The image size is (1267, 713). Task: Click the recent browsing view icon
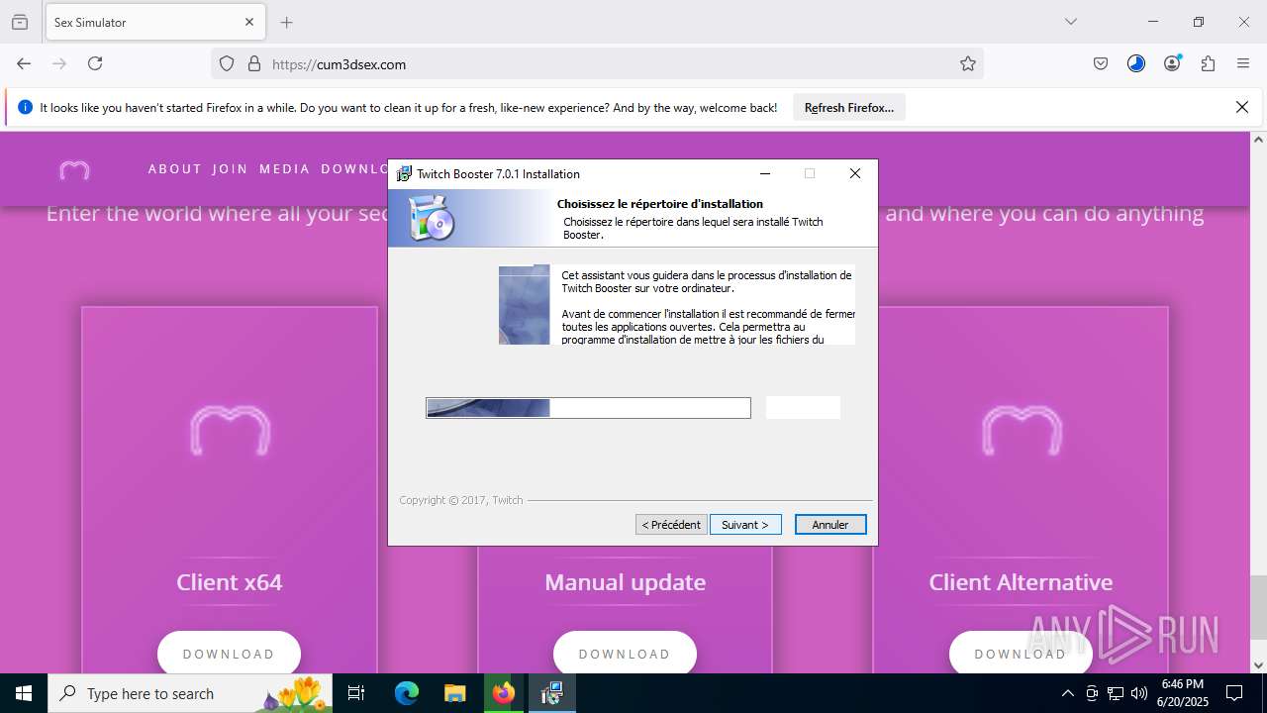pyautogui.click(x=20, y=22)
